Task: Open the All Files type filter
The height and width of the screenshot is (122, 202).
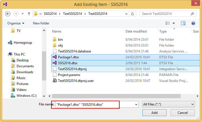Action: coord(169,104)
